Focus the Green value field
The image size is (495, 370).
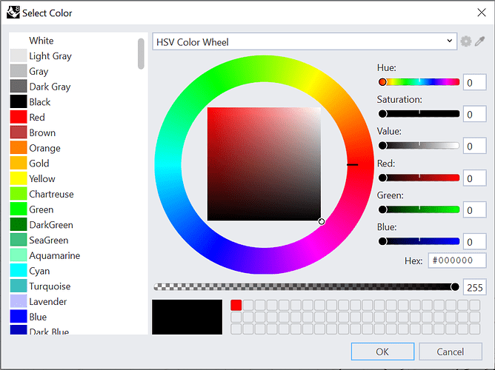(474, 210)
